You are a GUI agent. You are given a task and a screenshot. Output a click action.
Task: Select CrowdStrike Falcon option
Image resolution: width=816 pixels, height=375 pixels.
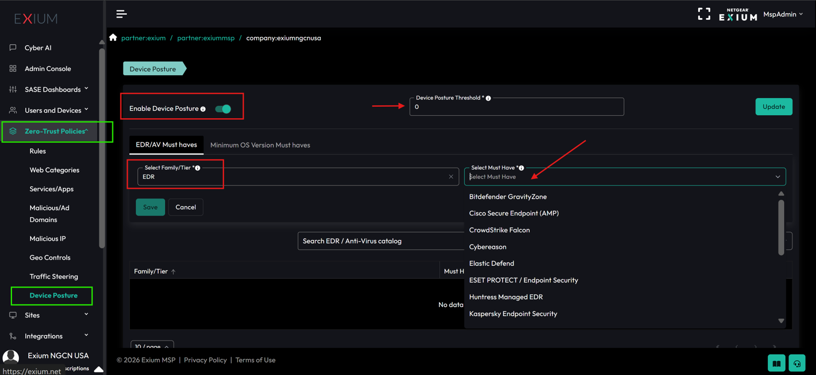(500, 230)
